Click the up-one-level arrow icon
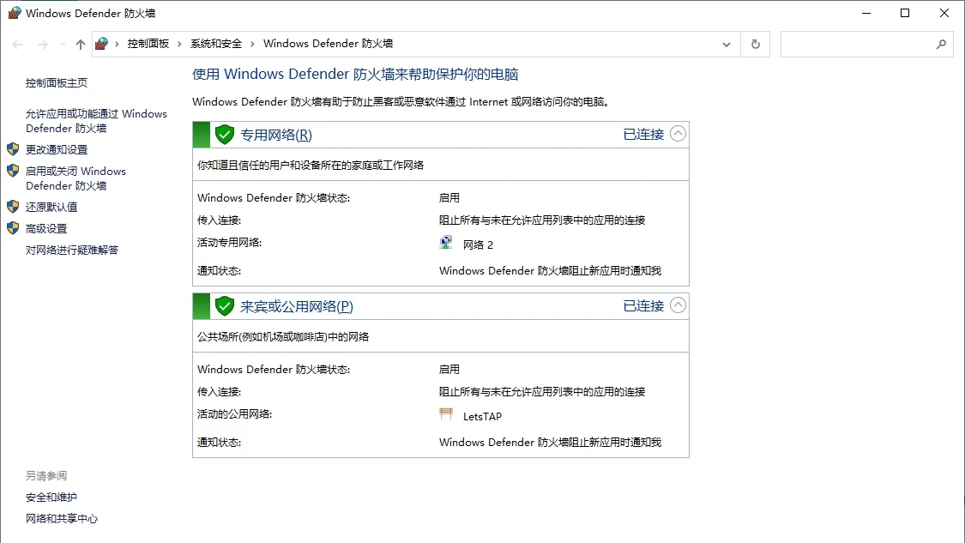 point(81,44)
